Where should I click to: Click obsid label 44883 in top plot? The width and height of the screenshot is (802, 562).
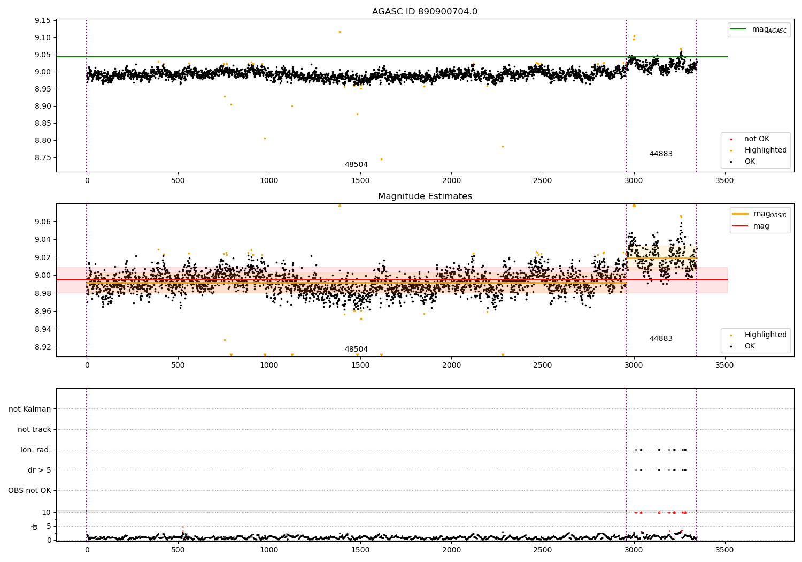point(661,154)
